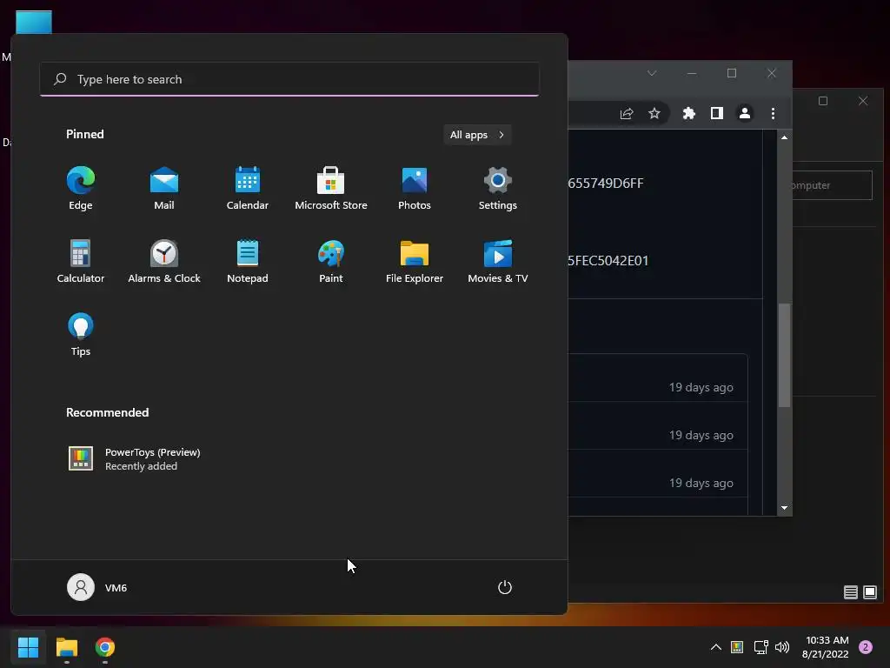Click the Recommended section heading
Image resolution: width=890 pixels, height=668 pixels.
(107, 412)
